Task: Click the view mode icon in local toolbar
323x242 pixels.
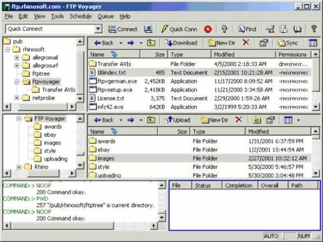Action: click(288, 120)
